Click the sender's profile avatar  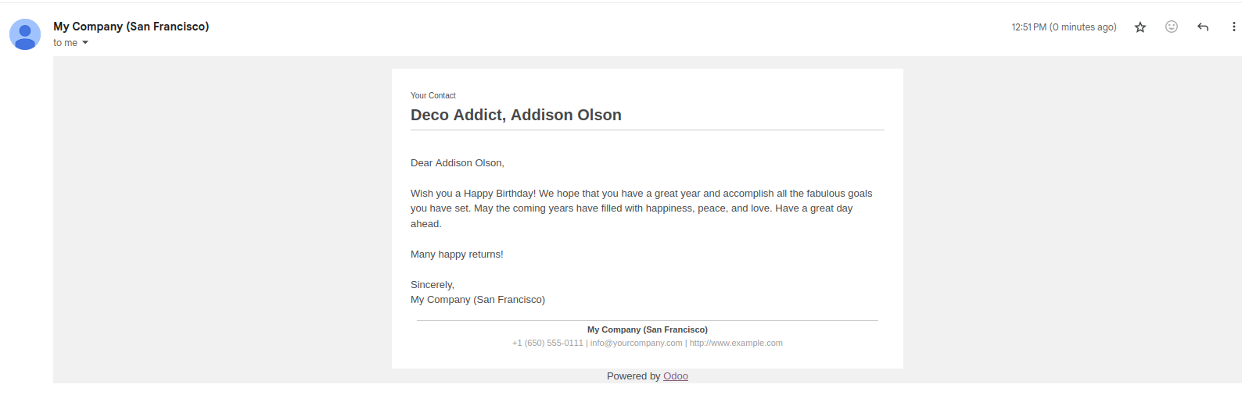[x=25, y=34]
